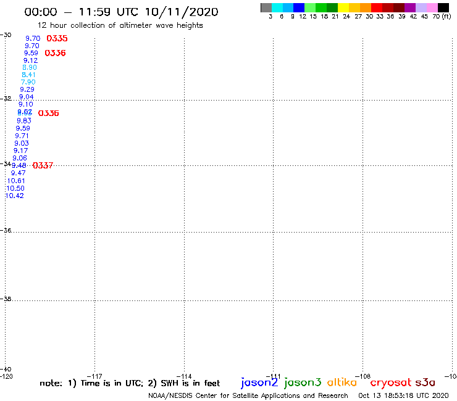Select the wave height value 9.48
Viewport: 457px width, 401px height.
pos(19,166)
